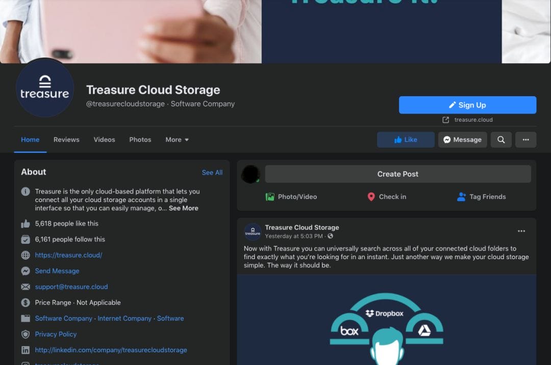Click the public globe audience icon
The height and width of the screenshot is (365, 551).
pos(330,236)
